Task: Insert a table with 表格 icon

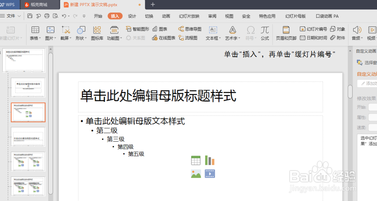Action: tap(35, 30)
